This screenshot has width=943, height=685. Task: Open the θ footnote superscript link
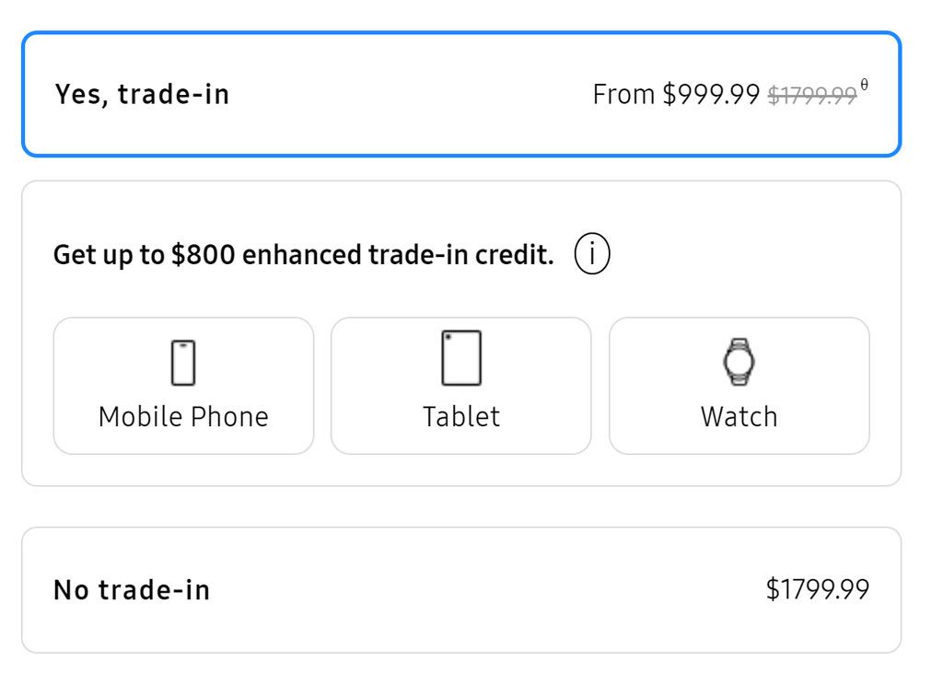click(x=864, y=86)
